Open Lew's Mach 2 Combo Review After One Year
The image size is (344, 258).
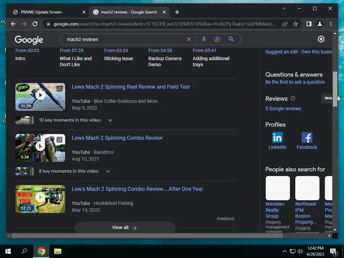[137, 189]
